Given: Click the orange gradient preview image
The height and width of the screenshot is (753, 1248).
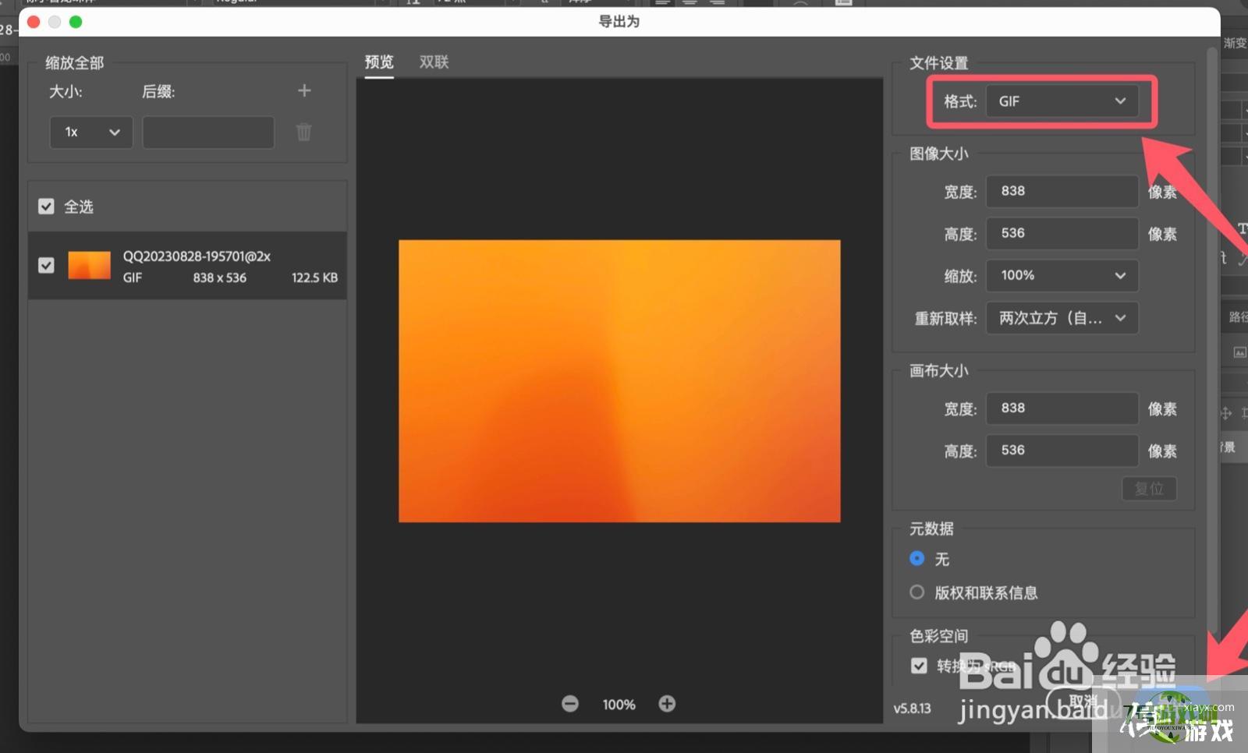Looking at the screenshot, I should point(619,381).
